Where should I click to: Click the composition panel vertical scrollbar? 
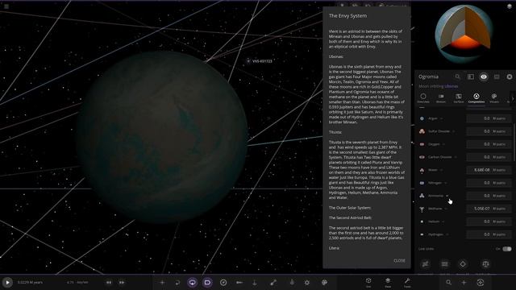(514, 142)
